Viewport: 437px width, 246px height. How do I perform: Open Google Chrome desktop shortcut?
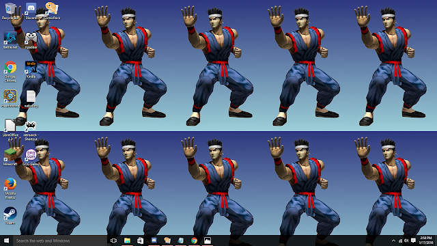point(10,72)
